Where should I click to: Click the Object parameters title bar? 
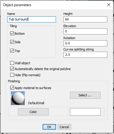[x=53, y=5]
